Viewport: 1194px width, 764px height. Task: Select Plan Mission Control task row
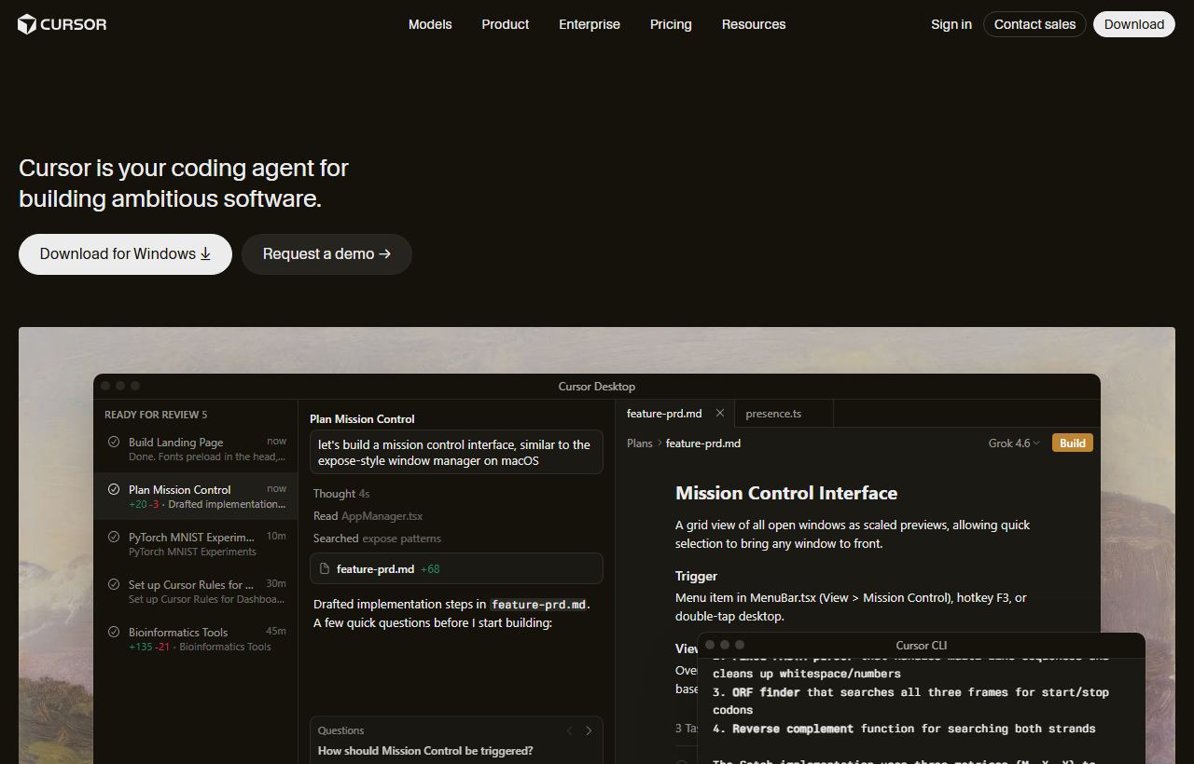pos(196,497)
